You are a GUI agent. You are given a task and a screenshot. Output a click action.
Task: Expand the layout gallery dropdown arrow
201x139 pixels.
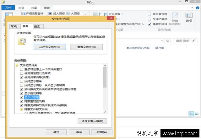tap(85, 14)
